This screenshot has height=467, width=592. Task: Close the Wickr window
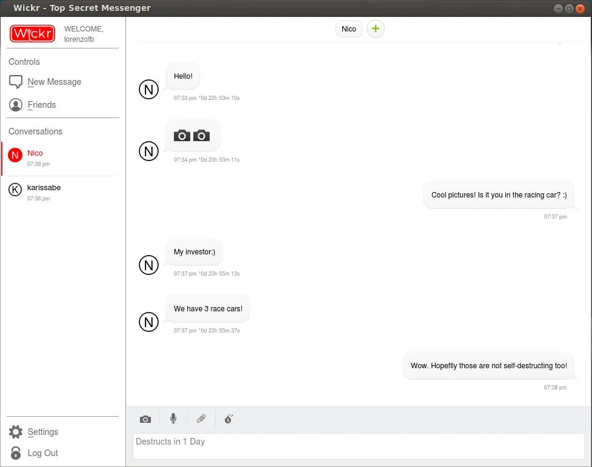click(x=580, y=8)
